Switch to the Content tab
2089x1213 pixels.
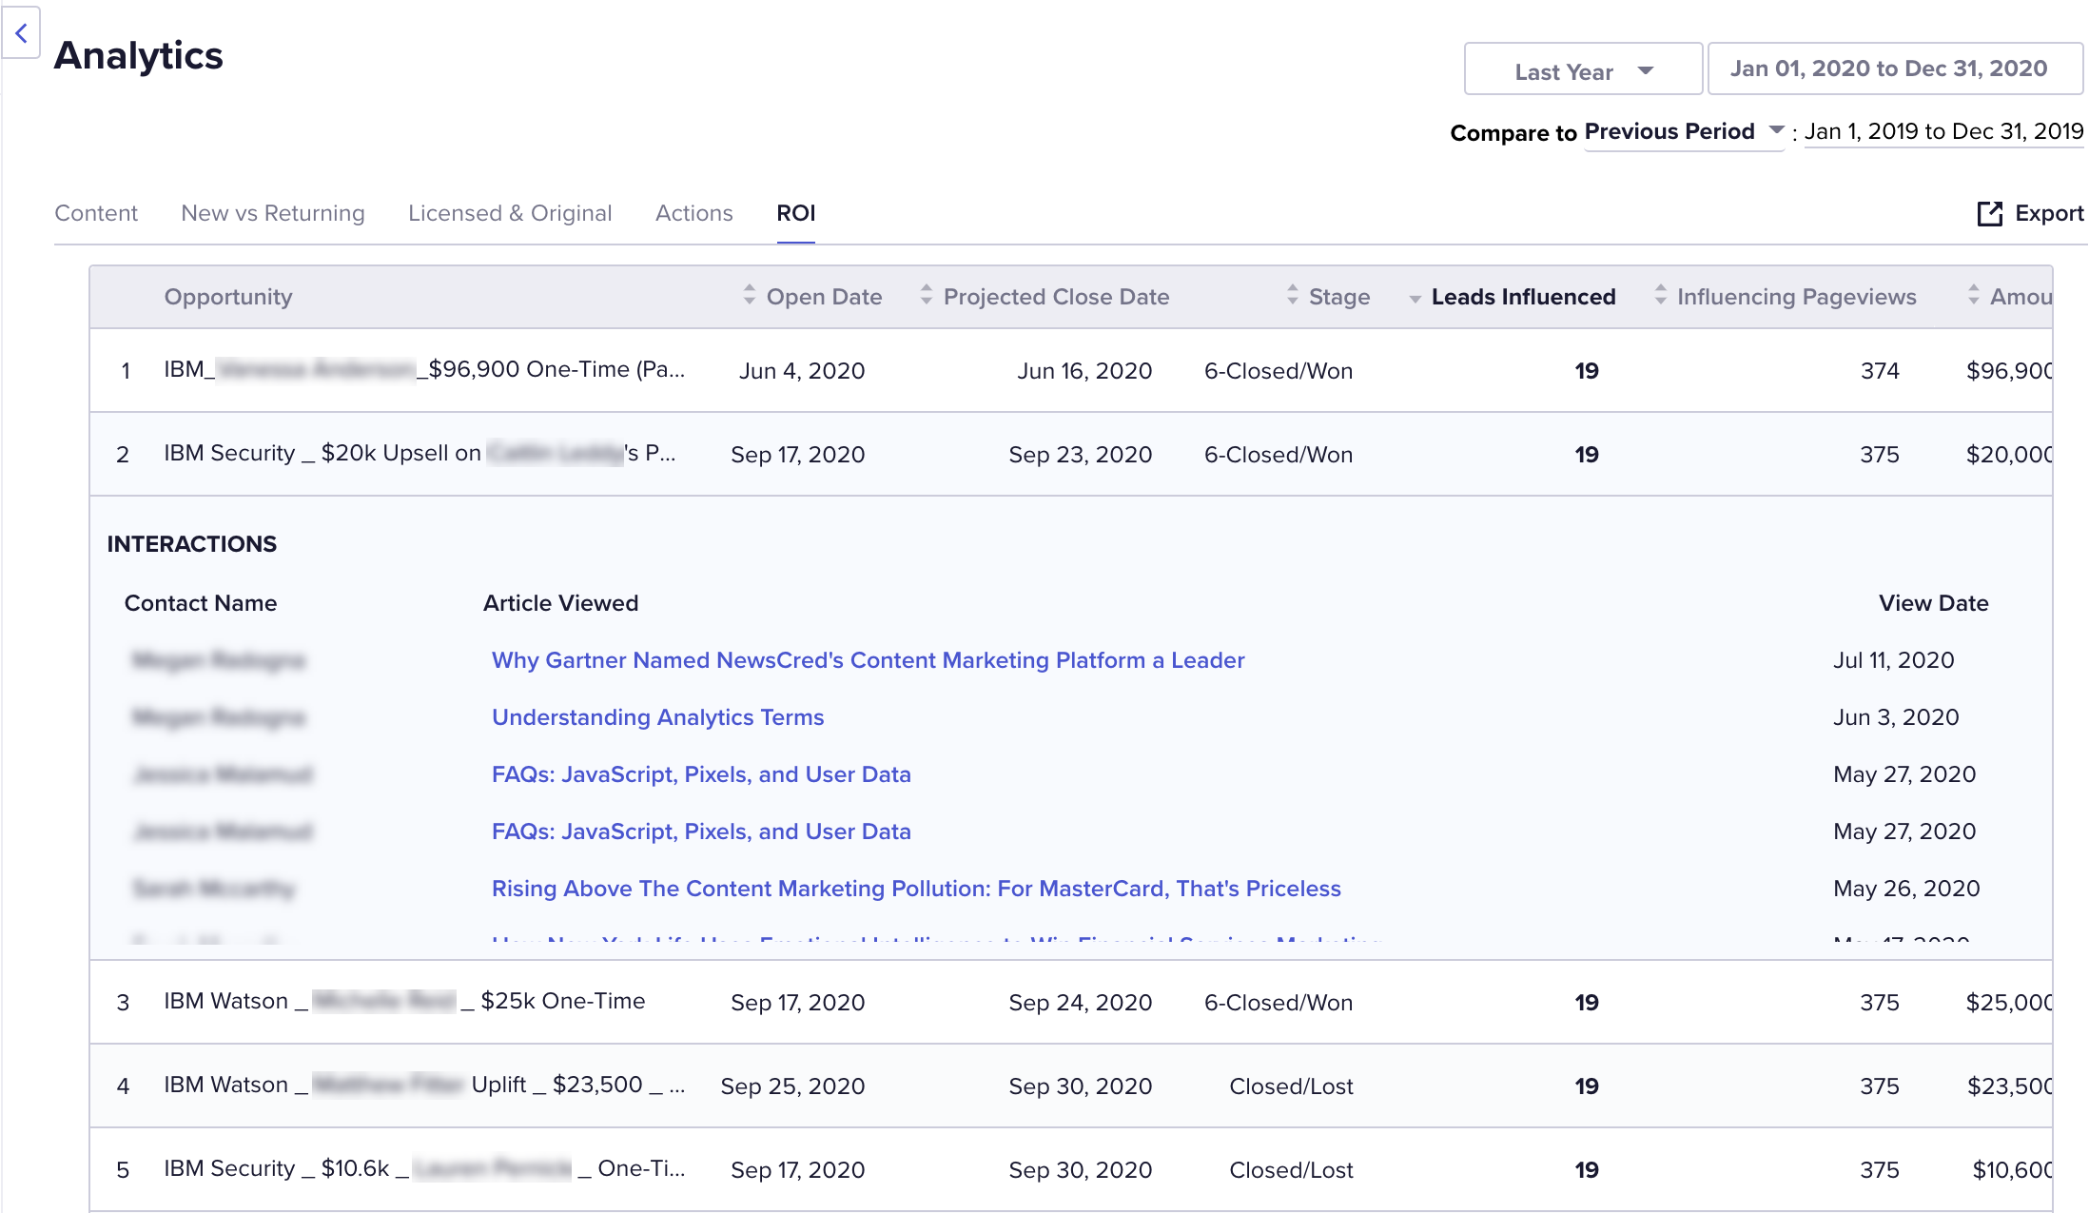pos(96,213)
